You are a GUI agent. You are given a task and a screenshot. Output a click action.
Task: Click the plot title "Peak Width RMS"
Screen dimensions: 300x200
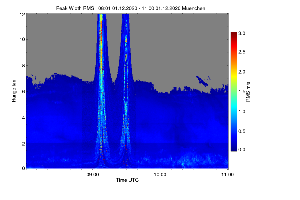point(75,8)
